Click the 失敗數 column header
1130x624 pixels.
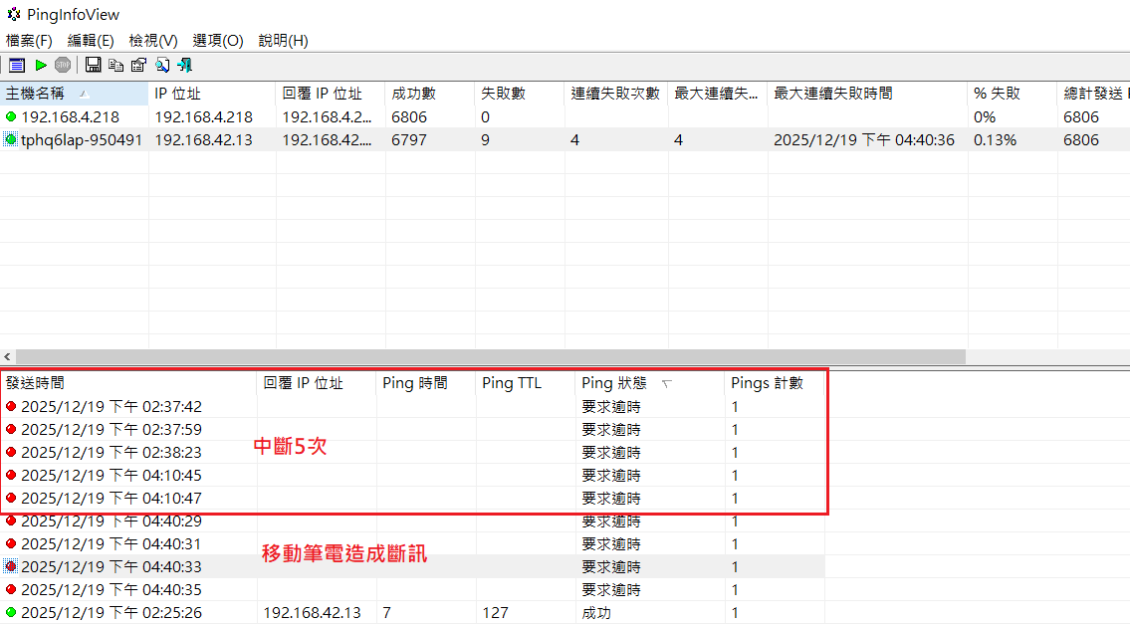click(x=503, y=94)
